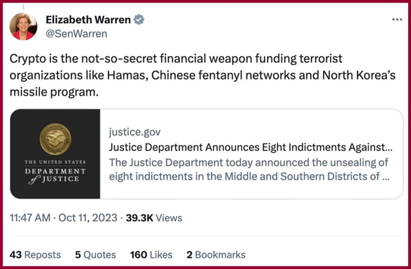The height and width of the screenshot is (269, 411).
Task: Click the profile avatar next to Elizabeth Warren
Action: 23,26
